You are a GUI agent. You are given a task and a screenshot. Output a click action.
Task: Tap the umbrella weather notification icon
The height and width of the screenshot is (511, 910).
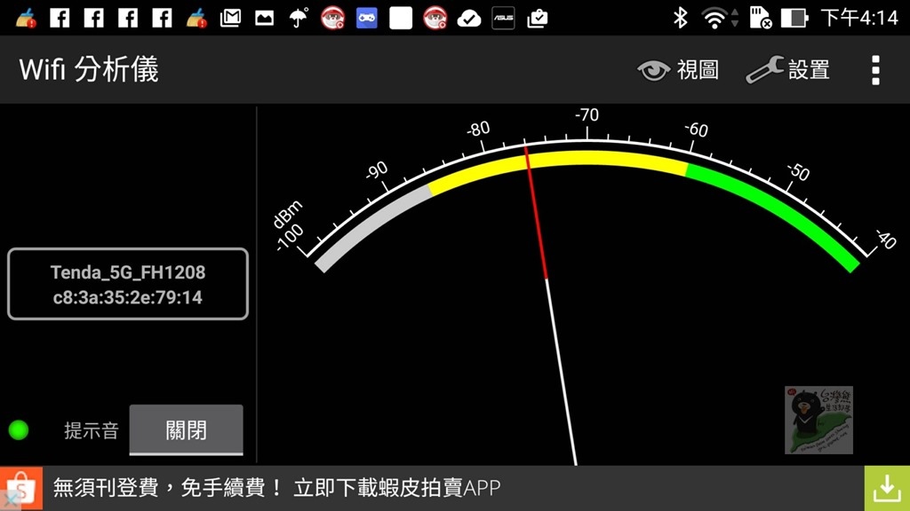click(299, 18)
